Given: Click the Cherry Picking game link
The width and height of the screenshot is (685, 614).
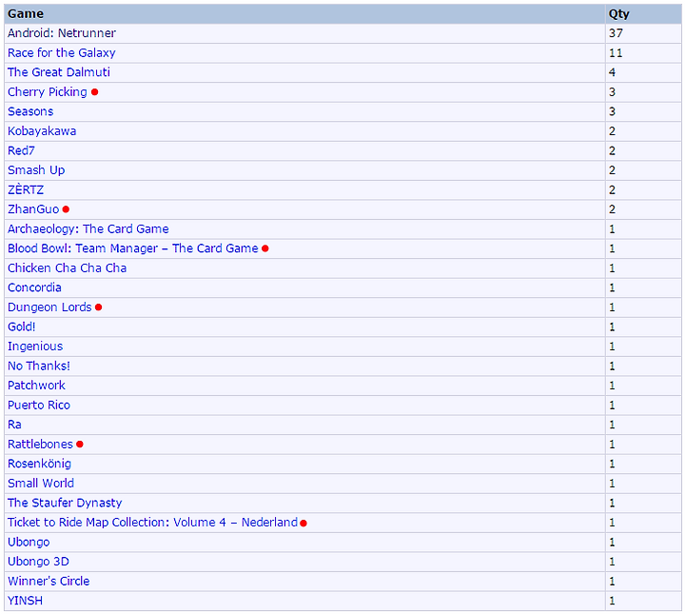Looking at the screenshot, I should point(48,92).
